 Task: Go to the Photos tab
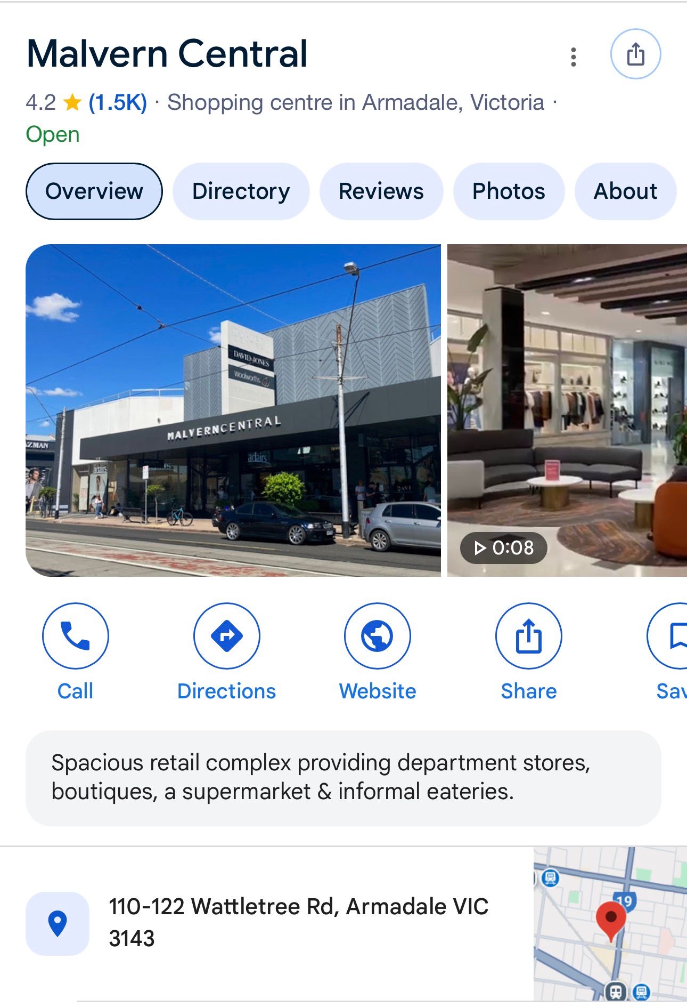[509, 191]
